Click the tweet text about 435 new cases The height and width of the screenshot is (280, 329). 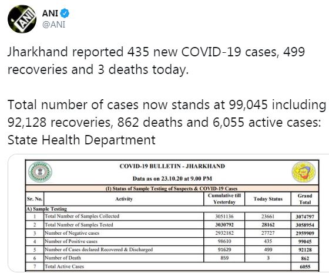(156, 60)
